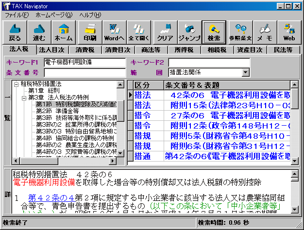This screenshot has height=230, width=304.
Task: Click the 進む (Forward) toolbar icon
Action: point(39,33)
